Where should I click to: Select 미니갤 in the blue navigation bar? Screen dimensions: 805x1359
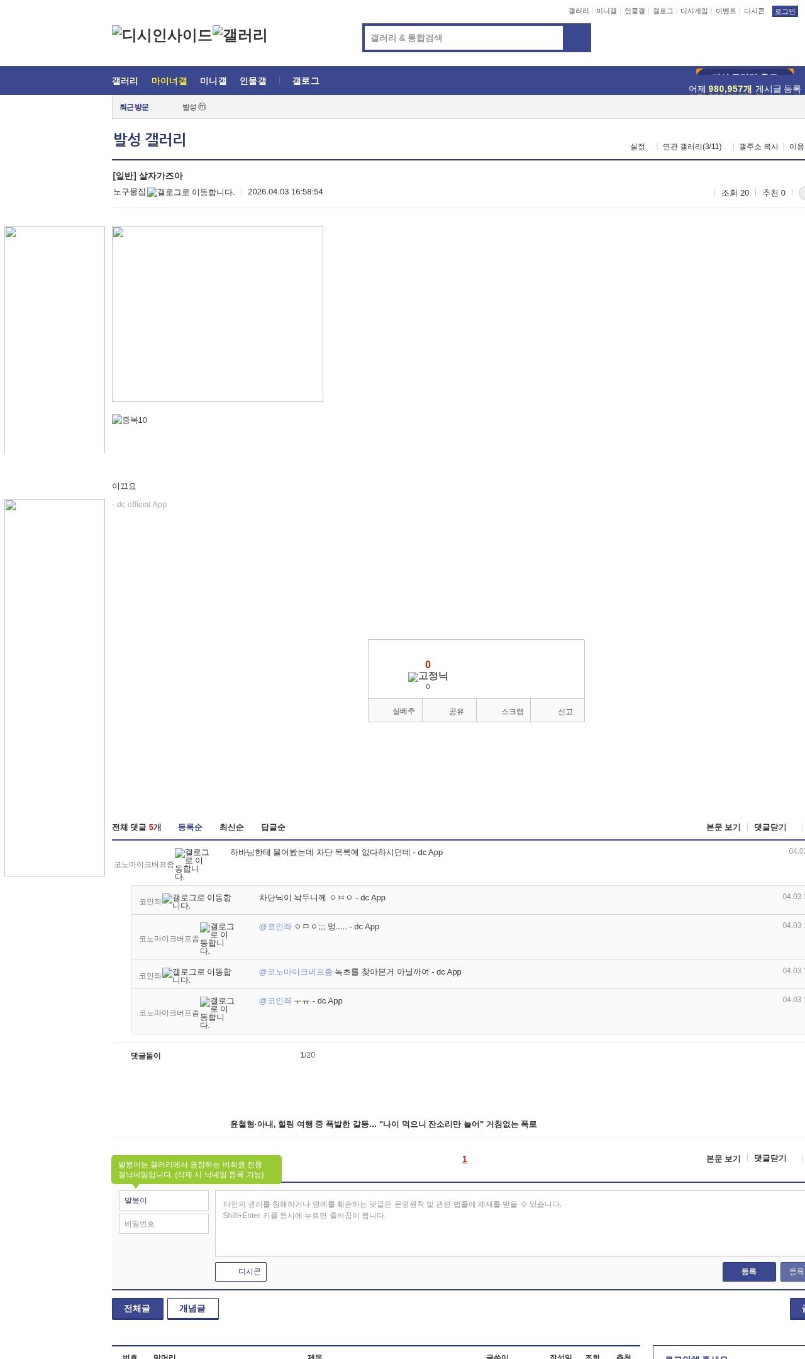tap(213, 81)
